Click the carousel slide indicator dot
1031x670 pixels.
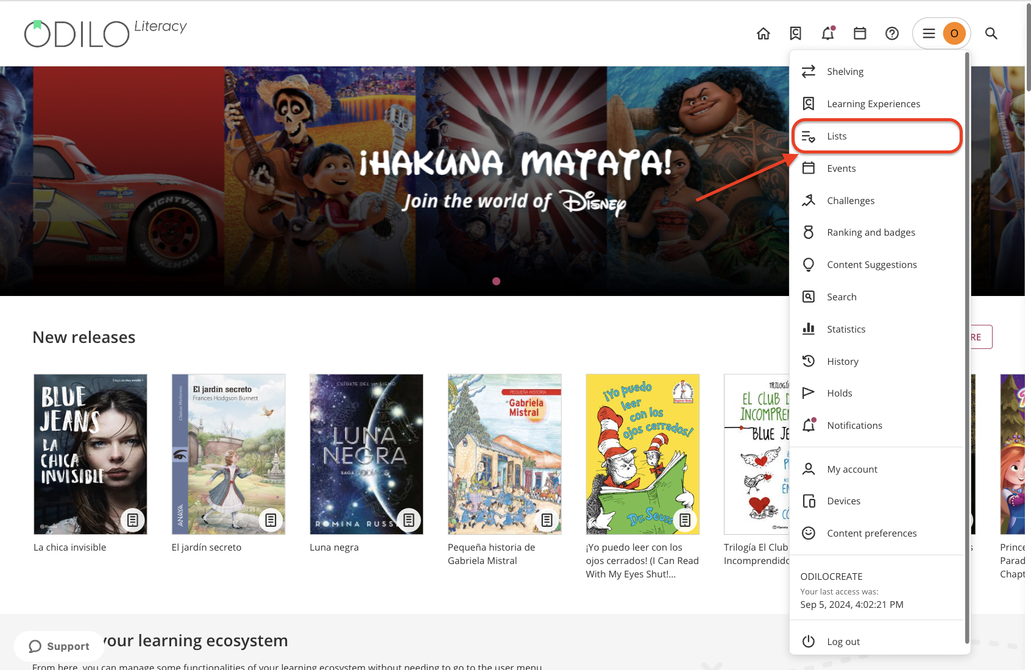click(496, 281)
